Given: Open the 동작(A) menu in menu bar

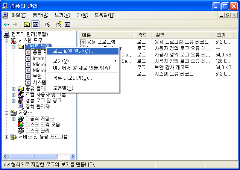Looking at the screenshot, I should click(x=40, y=15).
